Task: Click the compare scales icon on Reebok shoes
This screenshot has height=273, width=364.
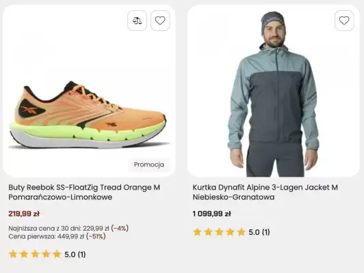Action: 137,20
